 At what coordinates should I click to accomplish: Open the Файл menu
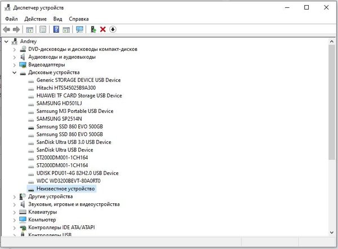point(11,19)
